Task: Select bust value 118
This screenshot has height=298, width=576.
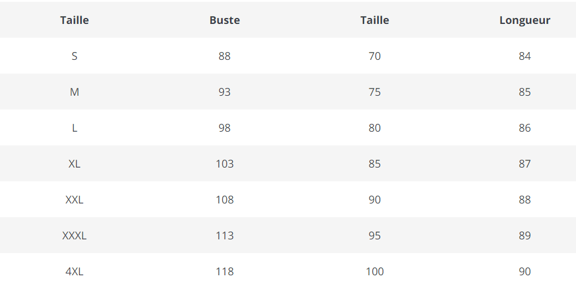Action: (x=225, y=272)
